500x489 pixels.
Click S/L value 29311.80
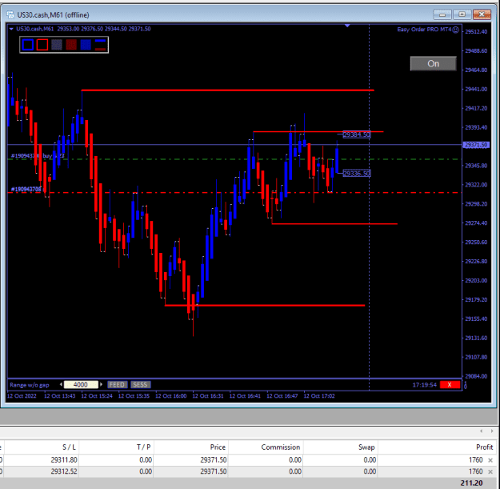point(64,460)
